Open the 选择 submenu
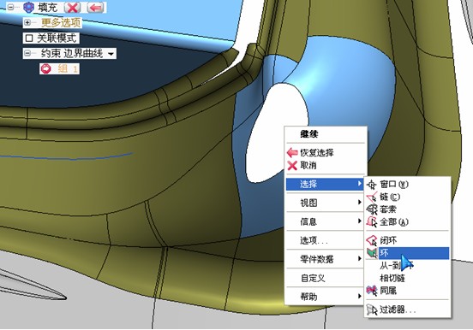473x330 pixels. point(326,184)
